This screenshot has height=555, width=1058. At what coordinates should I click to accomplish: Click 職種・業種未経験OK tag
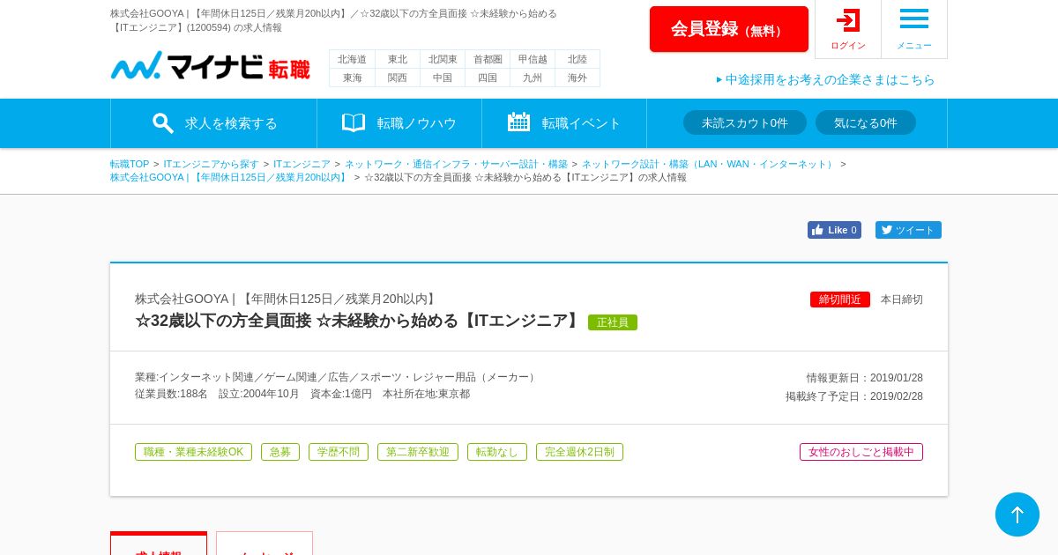(193, 452)
